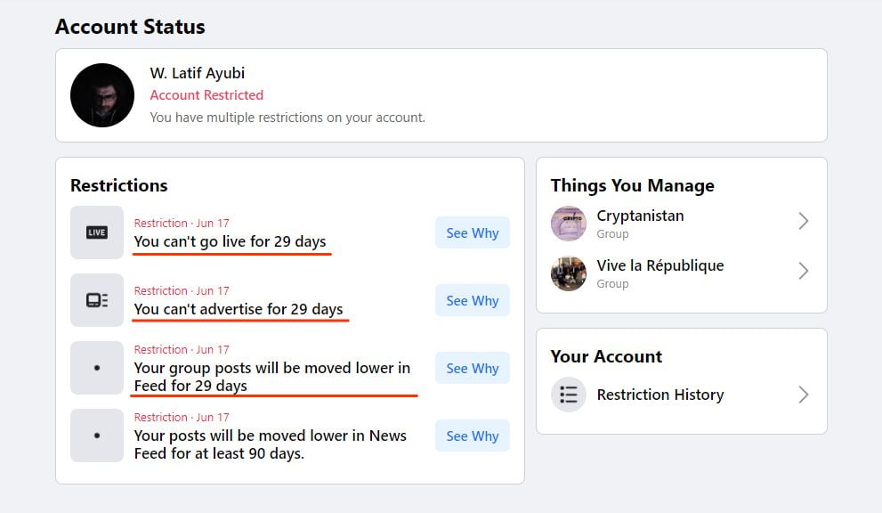The height and width of the screenshot is (513, 882).
Task: Click the group posts restriction dot icon
Action: coord(97,368)
